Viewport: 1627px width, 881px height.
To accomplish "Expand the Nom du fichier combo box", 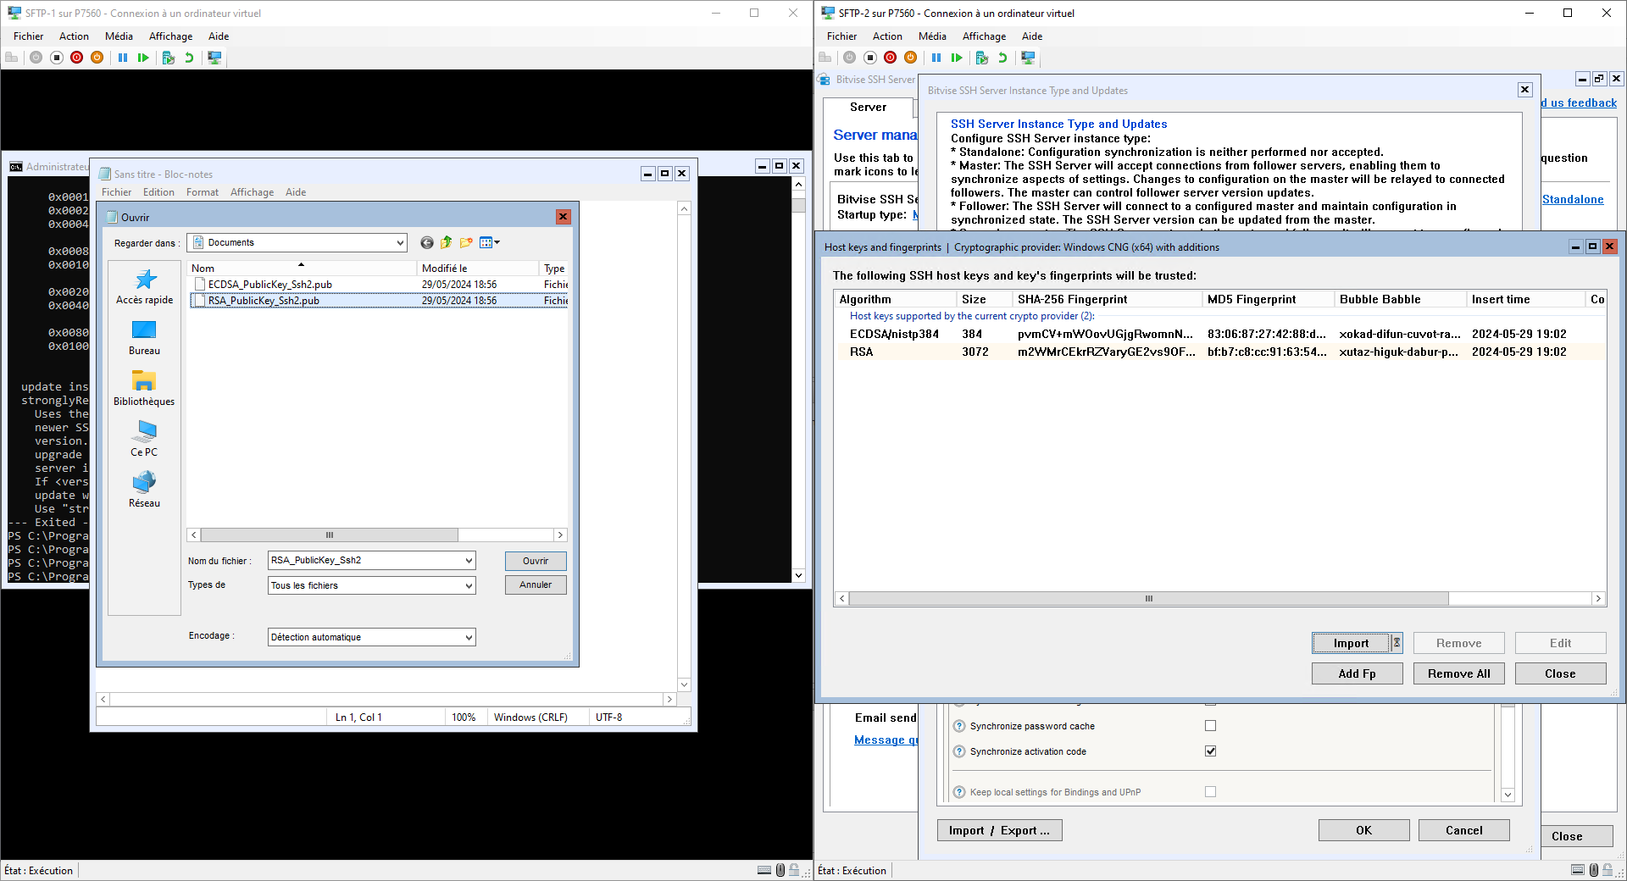I will (469, 561).
